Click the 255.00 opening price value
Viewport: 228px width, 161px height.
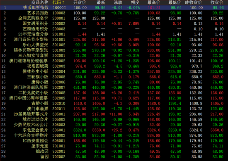point(80,50)
